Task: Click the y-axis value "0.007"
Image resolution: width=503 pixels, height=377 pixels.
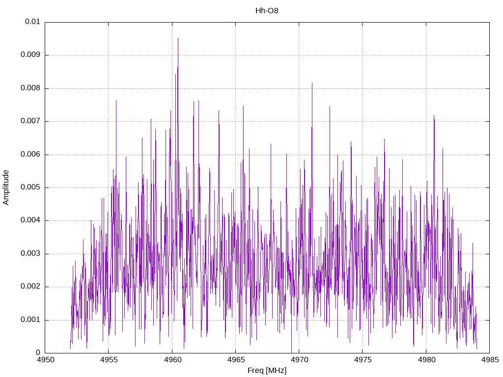Action: [30, 121]
